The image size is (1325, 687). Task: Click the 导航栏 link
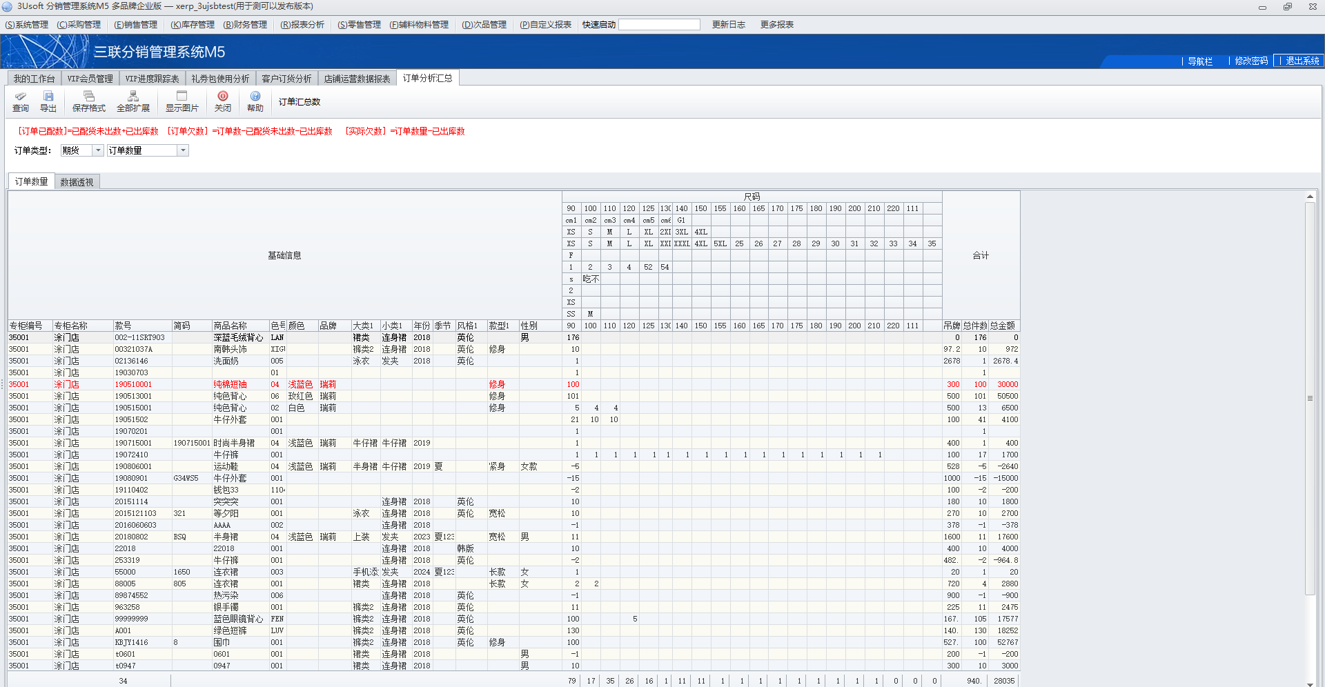point(1200,61)
